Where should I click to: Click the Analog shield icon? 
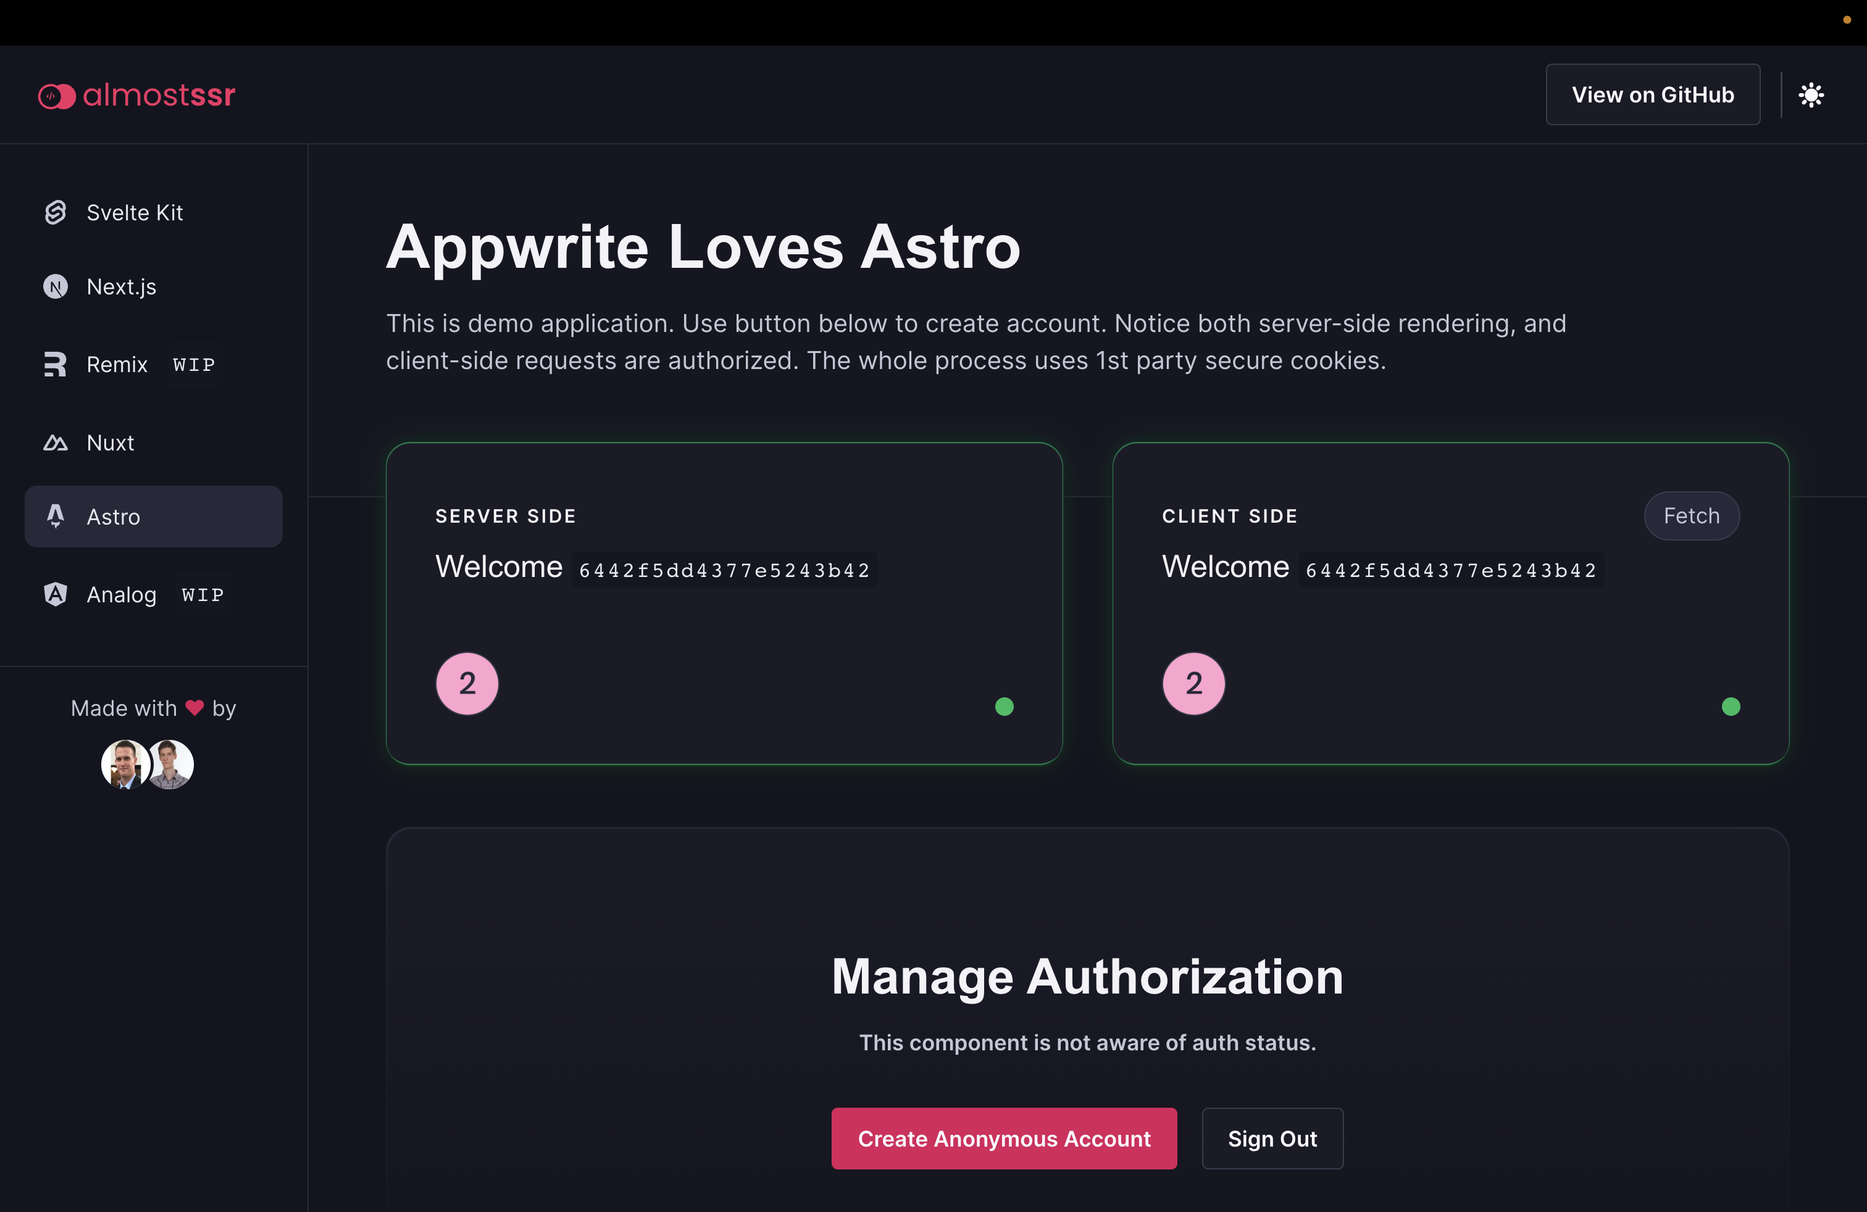(55, 594)
